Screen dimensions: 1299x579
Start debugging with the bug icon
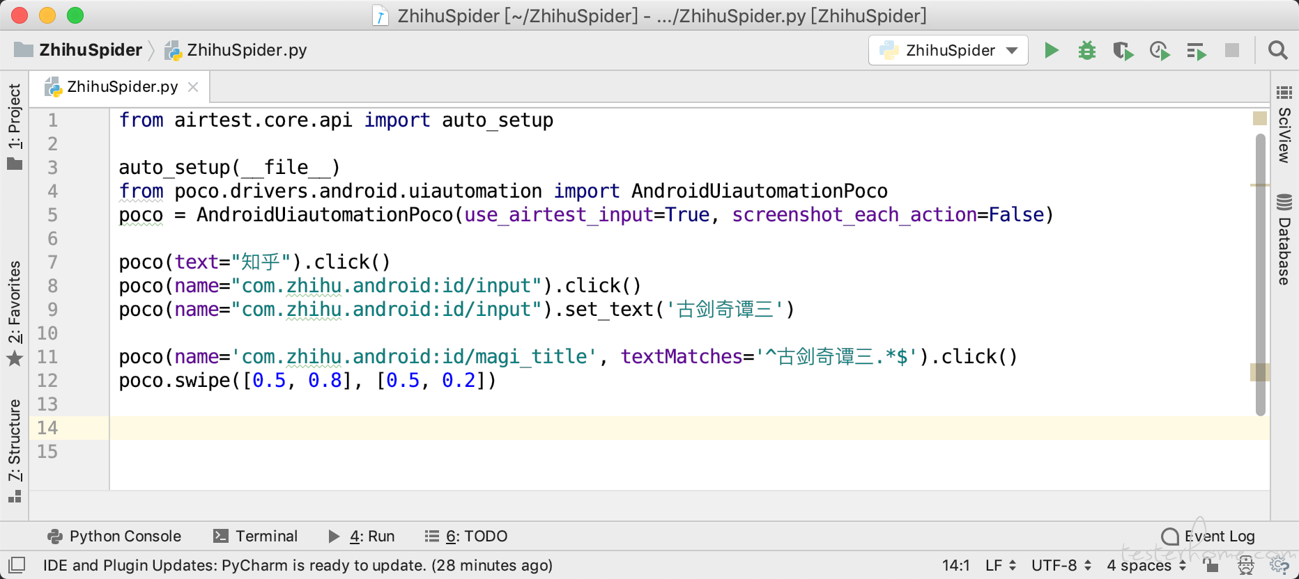(1087, 50)
